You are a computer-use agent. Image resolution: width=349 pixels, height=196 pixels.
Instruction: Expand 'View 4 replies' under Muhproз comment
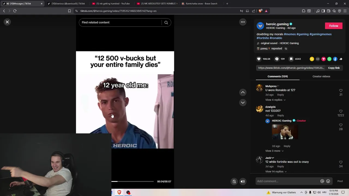point(275,100)
